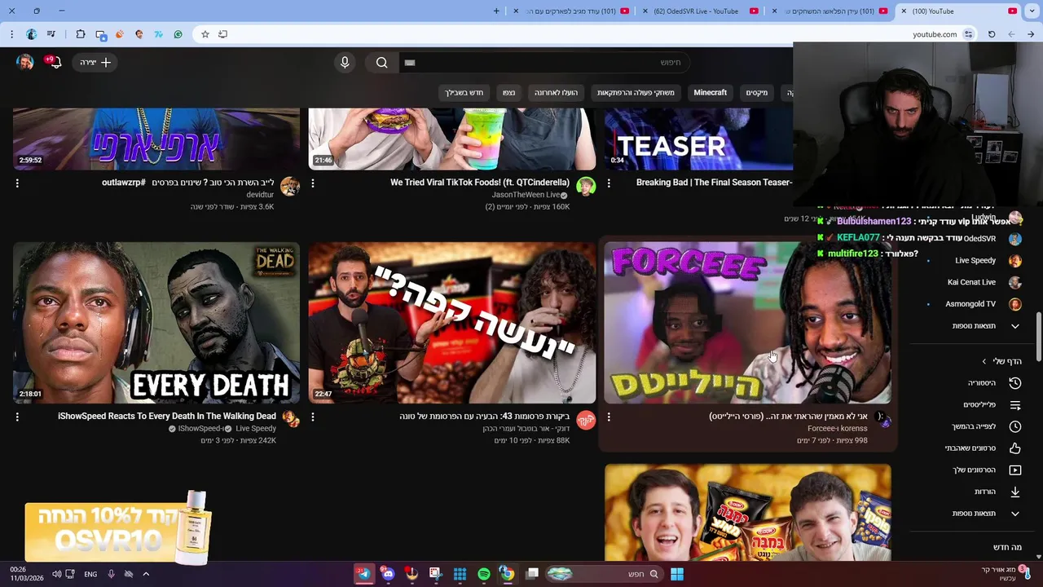Select the 'משחקי פעולה והרפתקאות' filter chip
1043x587 pixels.
(x=636, y=93)
